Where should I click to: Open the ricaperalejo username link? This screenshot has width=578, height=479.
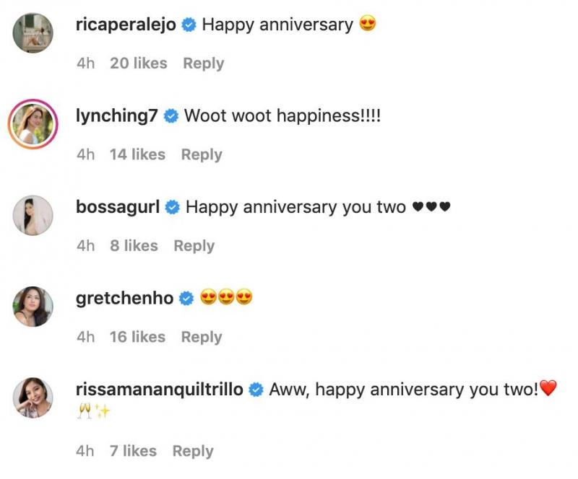[x=127, y=25]
